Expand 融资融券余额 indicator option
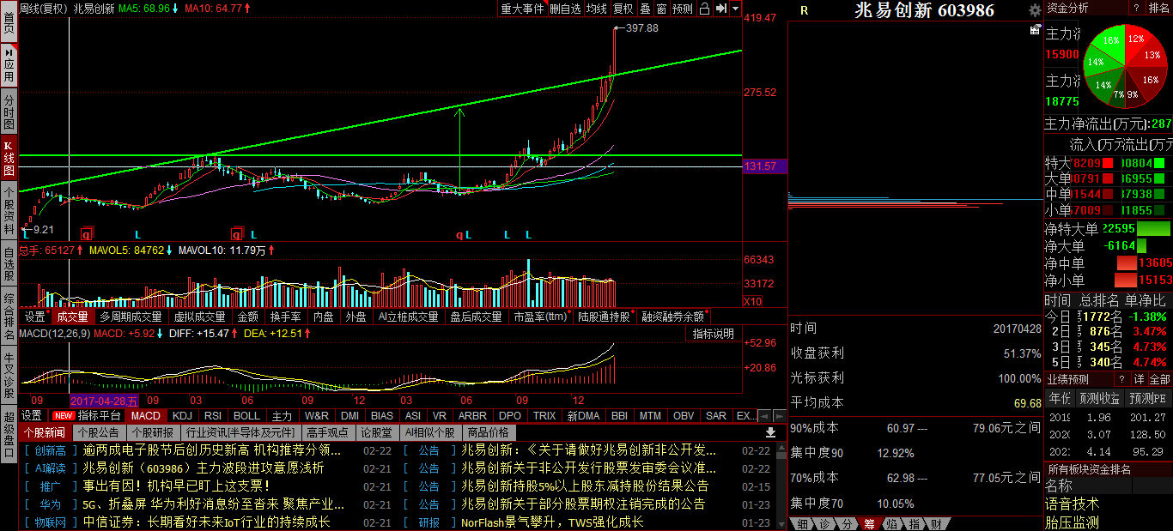The width and height of the screenshot is (1173, 531). 673,317
